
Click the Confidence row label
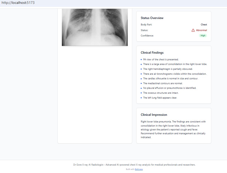pos(147,35)
